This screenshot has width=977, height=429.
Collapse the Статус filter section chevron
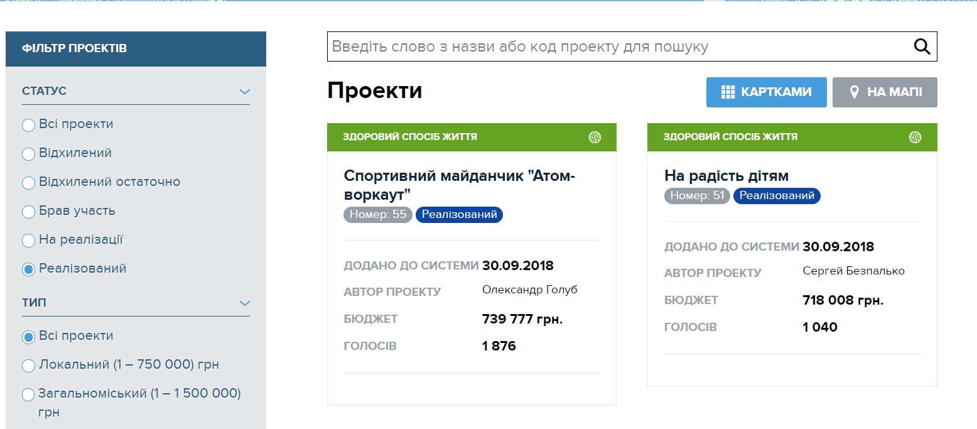245,92
